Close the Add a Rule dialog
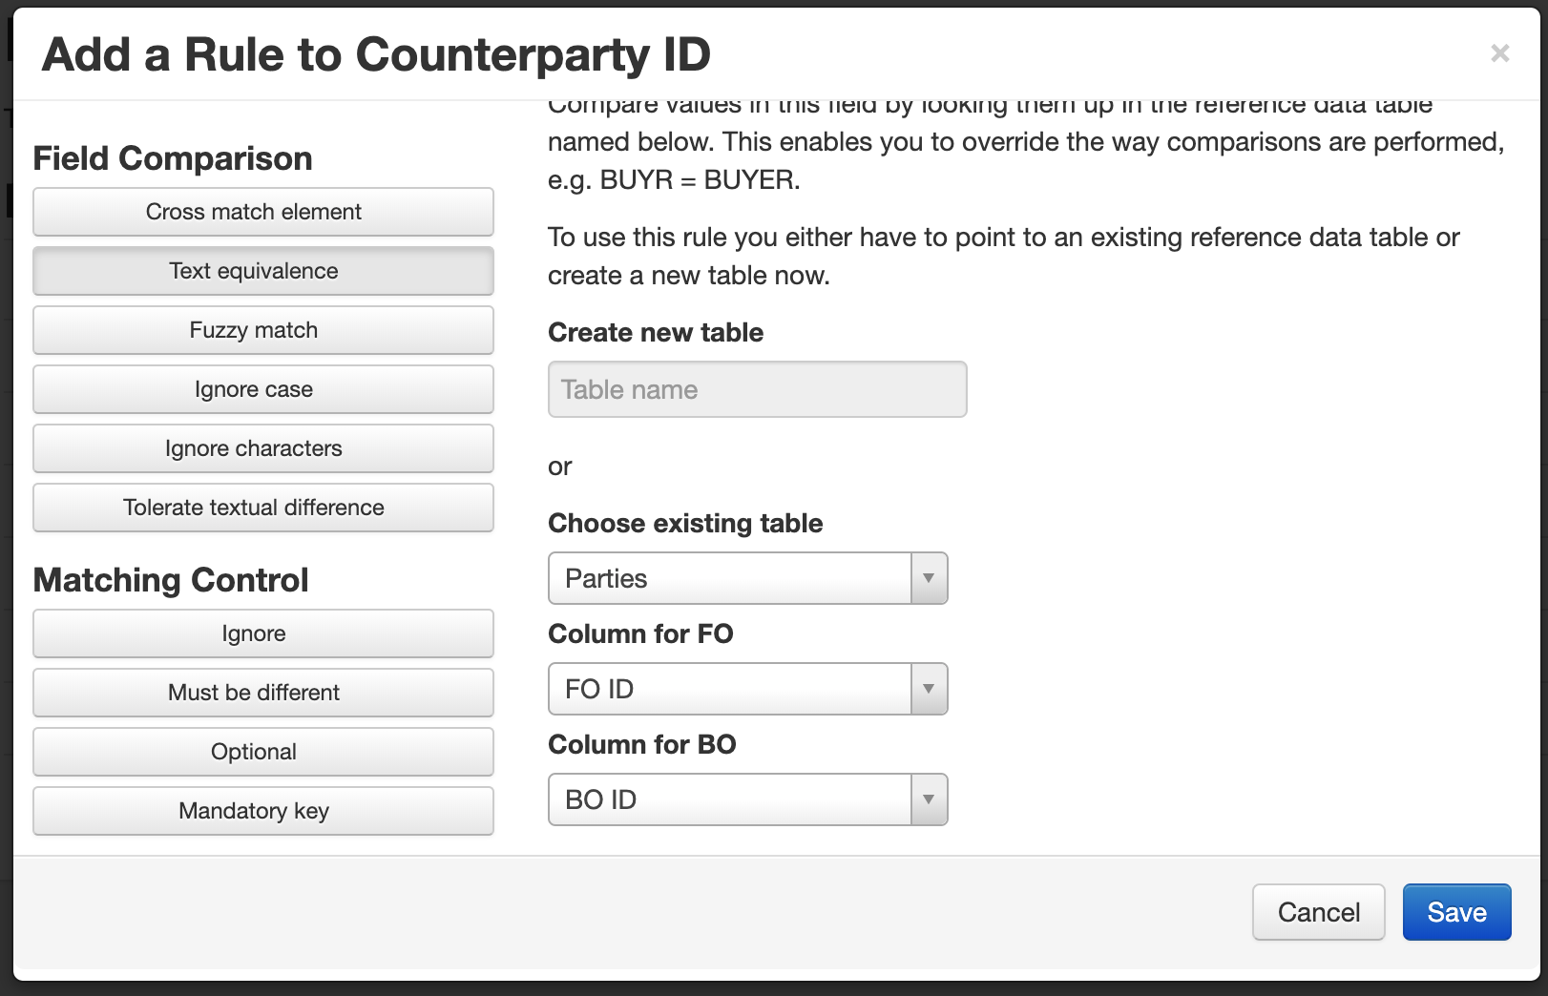Viewport: 1548px width, 996px height. pyautogui.click(x=1499, y=53)
